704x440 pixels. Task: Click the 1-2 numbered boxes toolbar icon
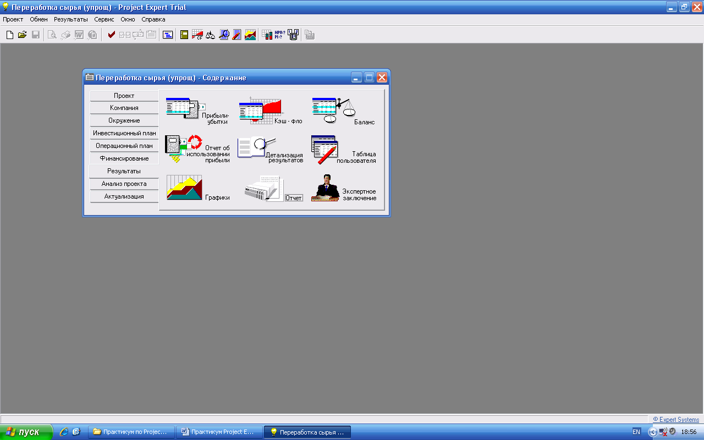pos(293,35)
